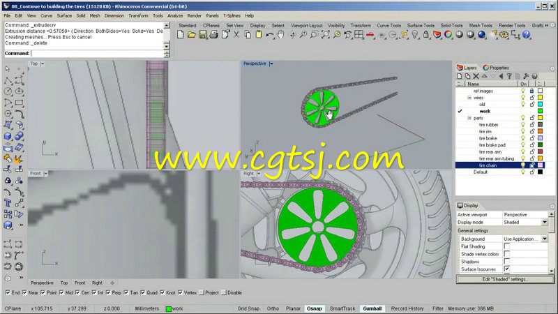This screenshot has width=558, height=314.
Task: Save the model using the floppy disk icon
Action: pos(203,34)
